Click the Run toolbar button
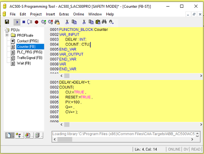Viewport: 204px width, 154px height. pyautogui.click(x=17, y=22)
